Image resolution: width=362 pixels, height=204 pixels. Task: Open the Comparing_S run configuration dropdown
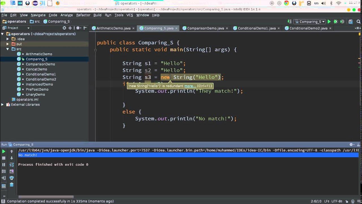click(309, 22)
